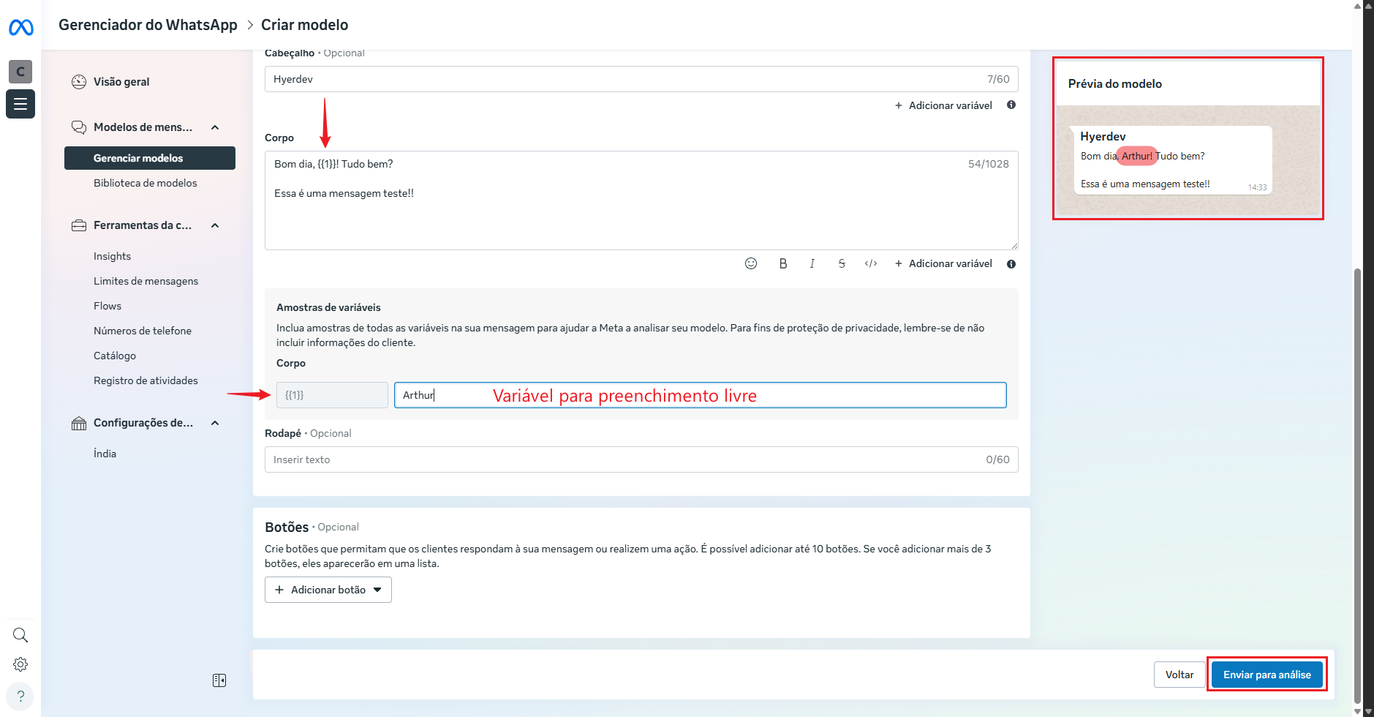This screenshot has width=1374, height=717.
Task: Click the help question mark icon
Action: click(x=20, y=696)
